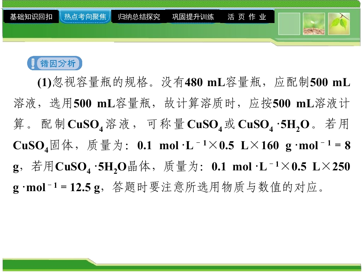Viewport: 362px width, 272px height.
Task: Click the green leaves thumbnail image
Action: pyautogui.click(x=339, y=24)
